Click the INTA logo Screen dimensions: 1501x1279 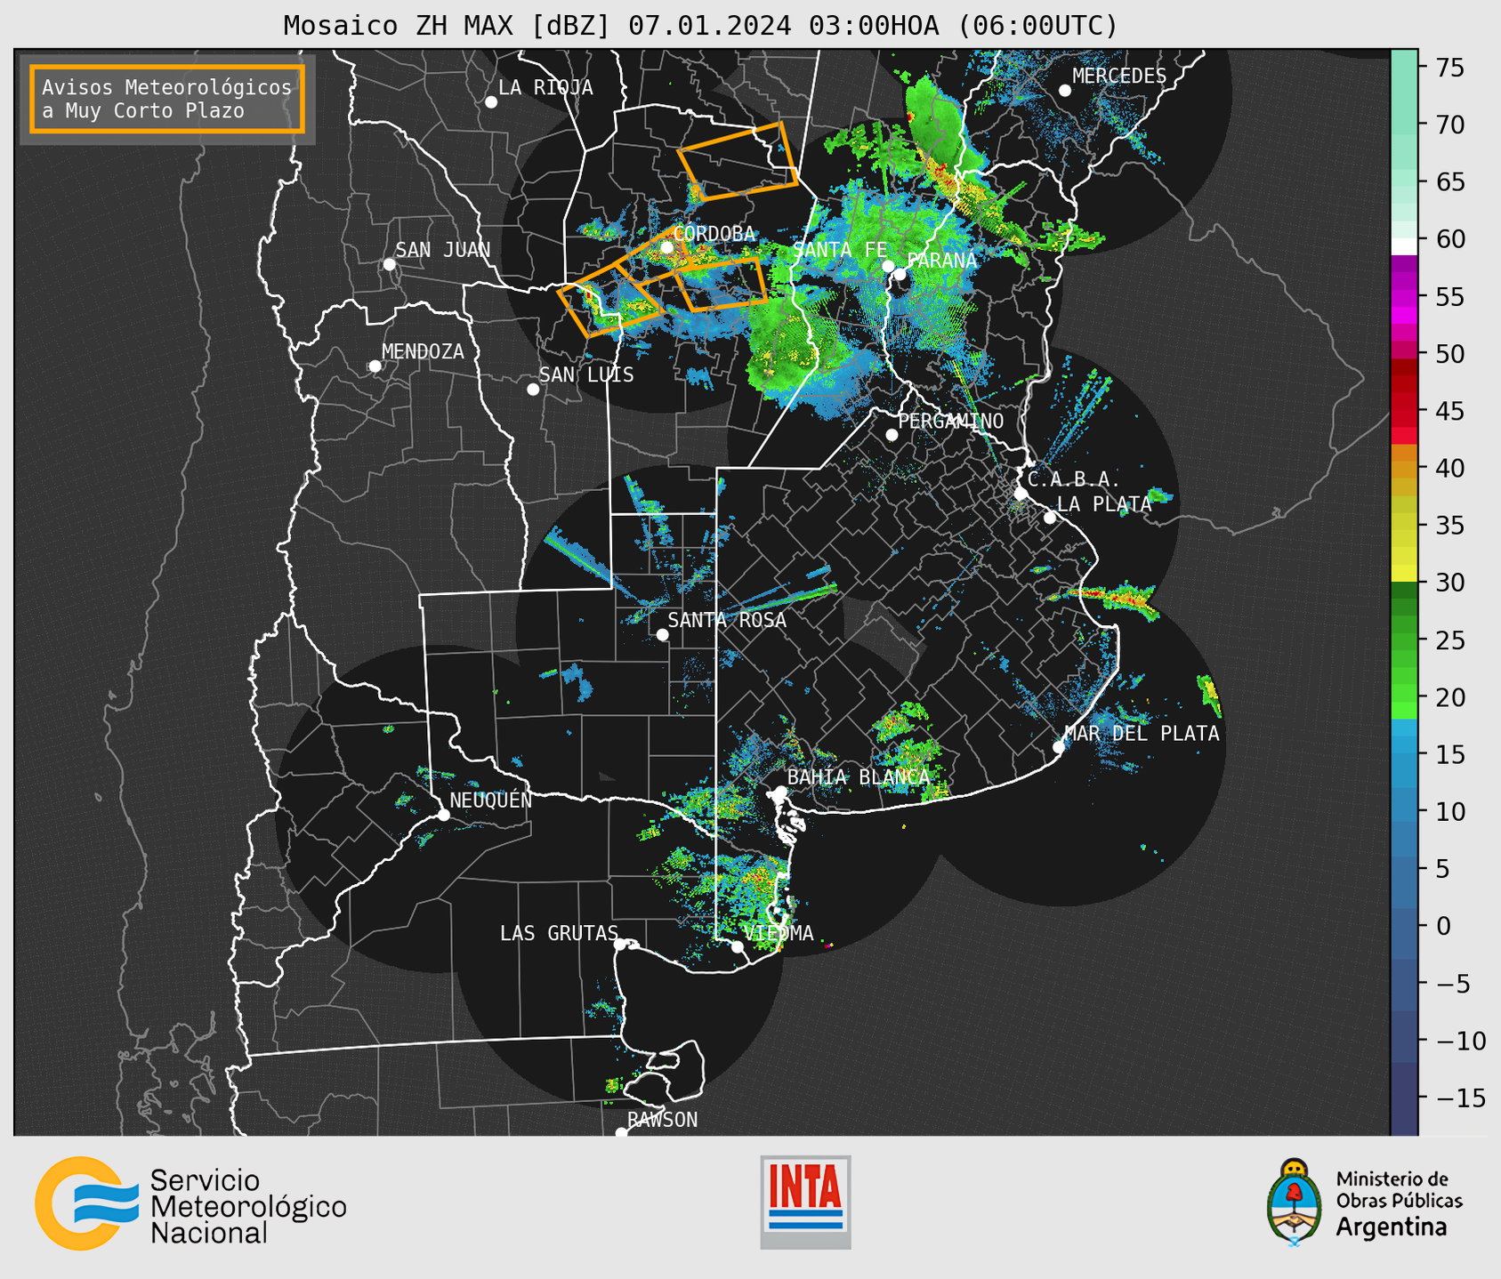[805, 1202]
